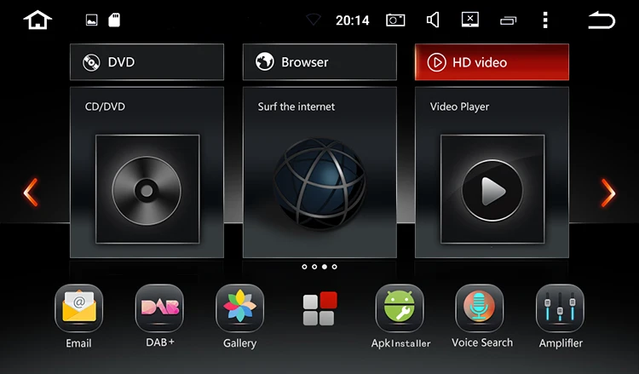Viewport: 639px width, 374px height.
Task: Open the CD/DVD disc tile
Action: pyautogui.click(x=147, y=172)
